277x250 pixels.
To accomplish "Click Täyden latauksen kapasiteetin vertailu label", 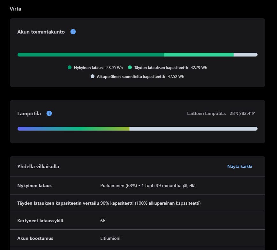I will click(x=58, y=203).
